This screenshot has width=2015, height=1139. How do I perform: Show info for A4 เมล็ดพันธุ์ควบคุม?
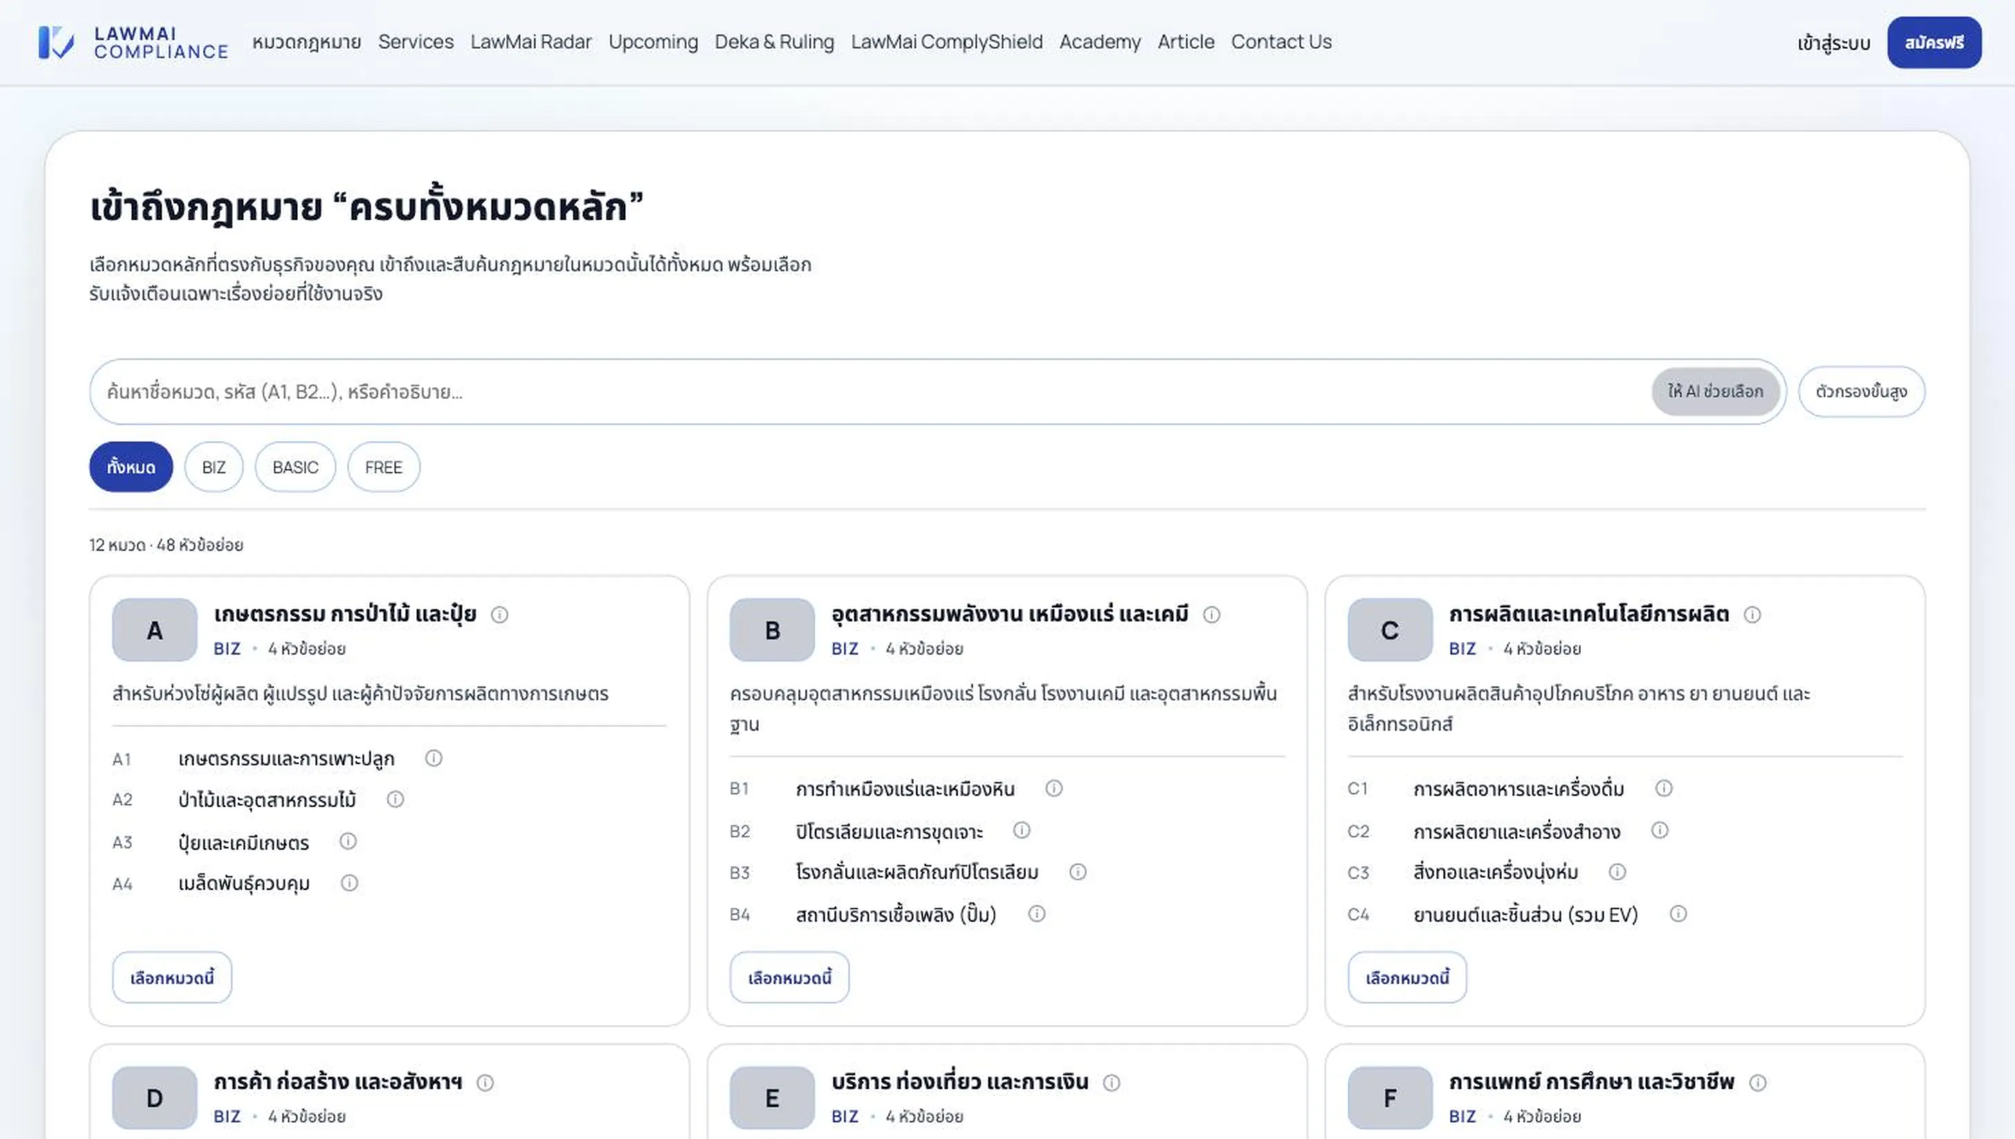point(349,883)
